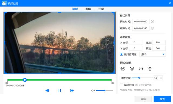Click the volume slider handle

coord(105,90)
